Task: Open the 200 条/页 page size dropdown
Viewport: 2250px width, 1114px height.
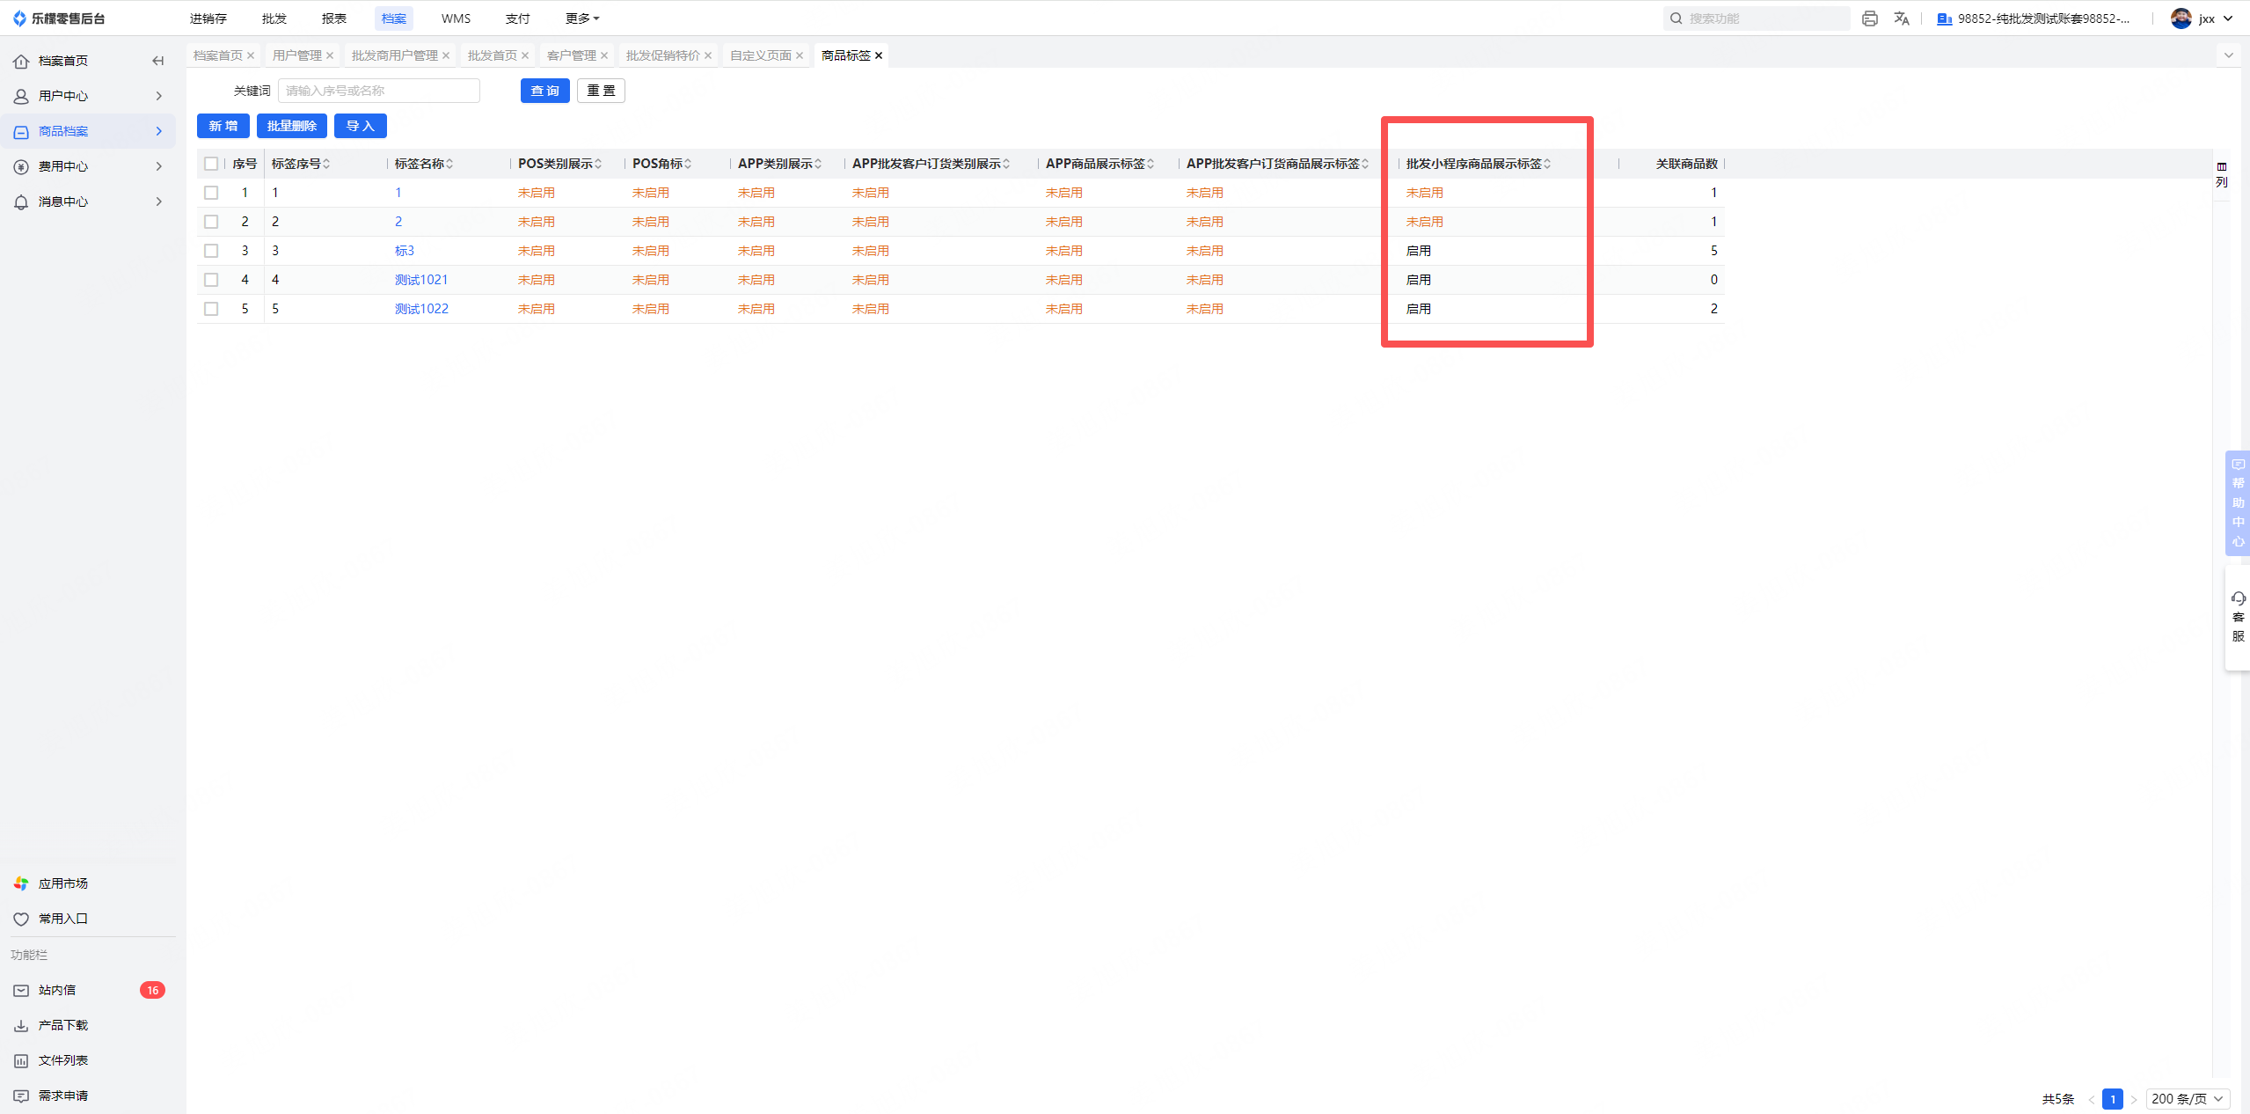Action: coord(2187,1099)
